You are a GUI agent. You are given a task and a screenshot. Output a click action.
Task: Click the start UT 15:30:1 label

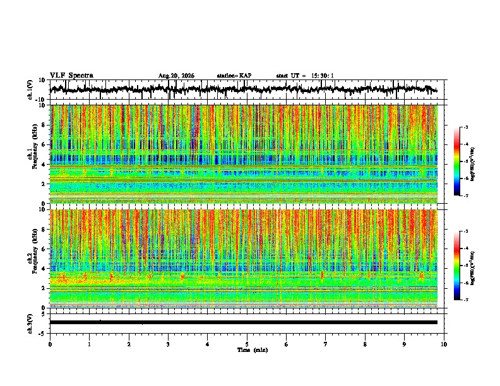coord(305,76)
